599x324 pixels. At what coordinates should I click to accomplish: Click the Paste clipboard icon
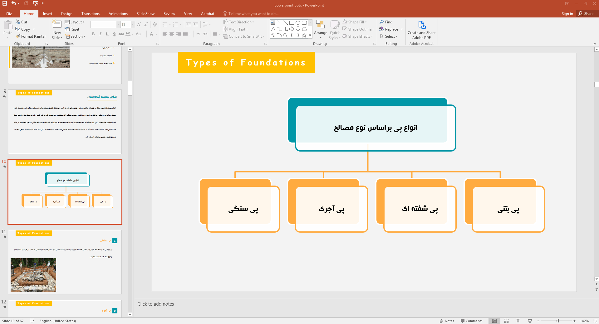click(8, 25)
